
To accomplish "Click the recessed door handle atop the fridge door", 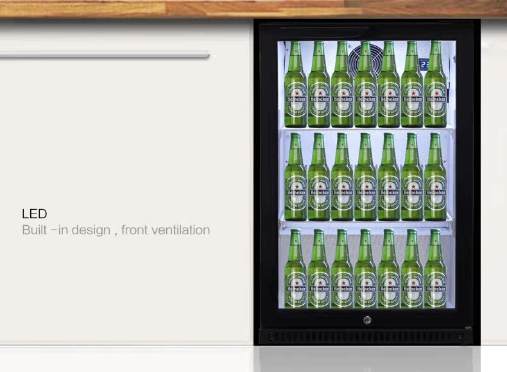I will click(x=324, y=31).
